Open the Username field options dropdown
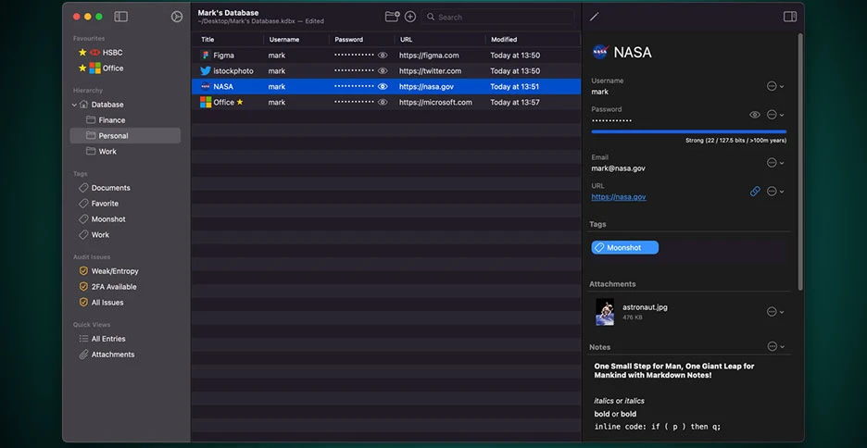This screenshot has height=448, width=867. coord(776,86)
